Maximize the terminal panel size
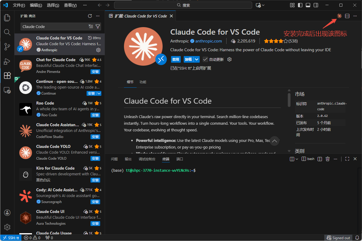This screenshot has height=241, width=362. coord(347,159)
